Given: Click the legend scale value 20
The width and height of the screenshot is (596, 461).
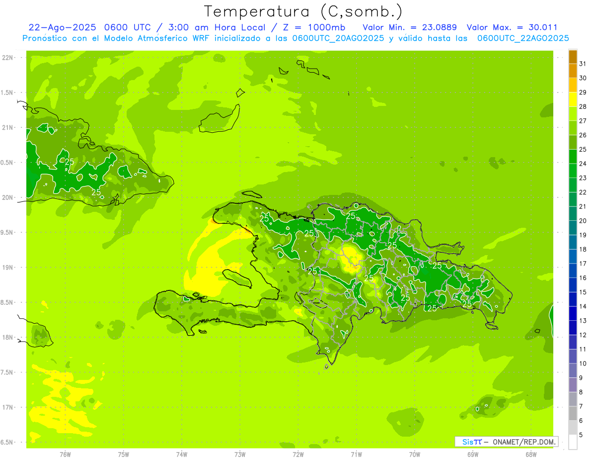Looking at the screenshot, I should [583, 221].
